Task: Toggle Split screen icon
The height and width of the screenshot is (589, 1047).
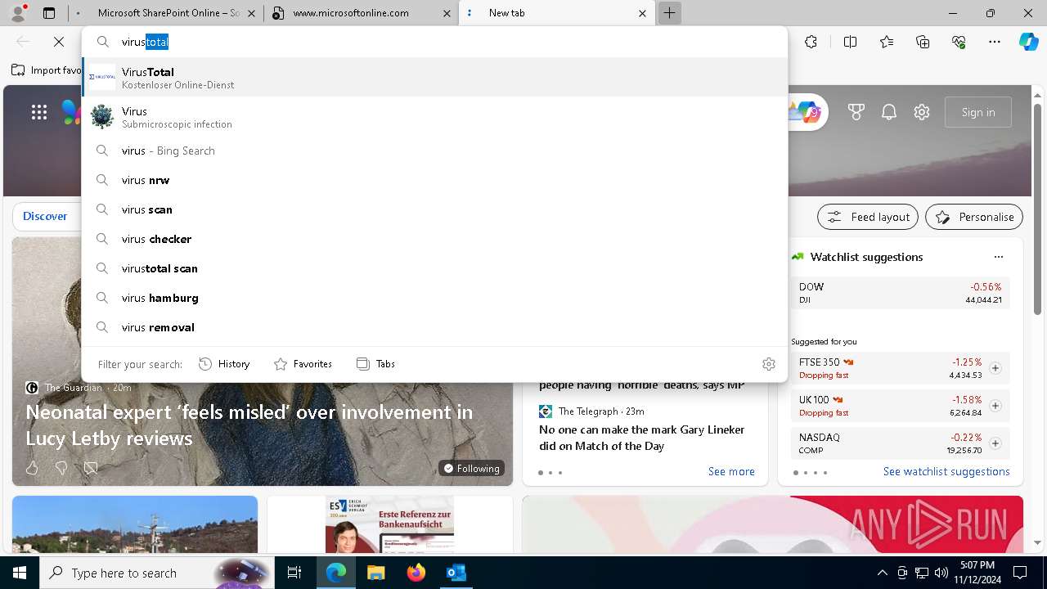Action: click(x=850, y=42)
